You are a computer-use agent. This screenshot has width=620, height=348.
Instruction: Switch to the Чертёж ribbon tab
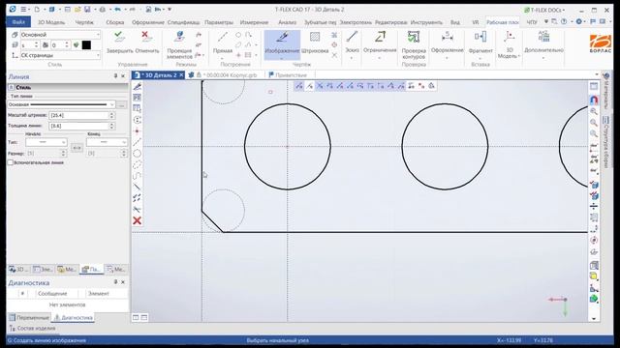point(84,22)
